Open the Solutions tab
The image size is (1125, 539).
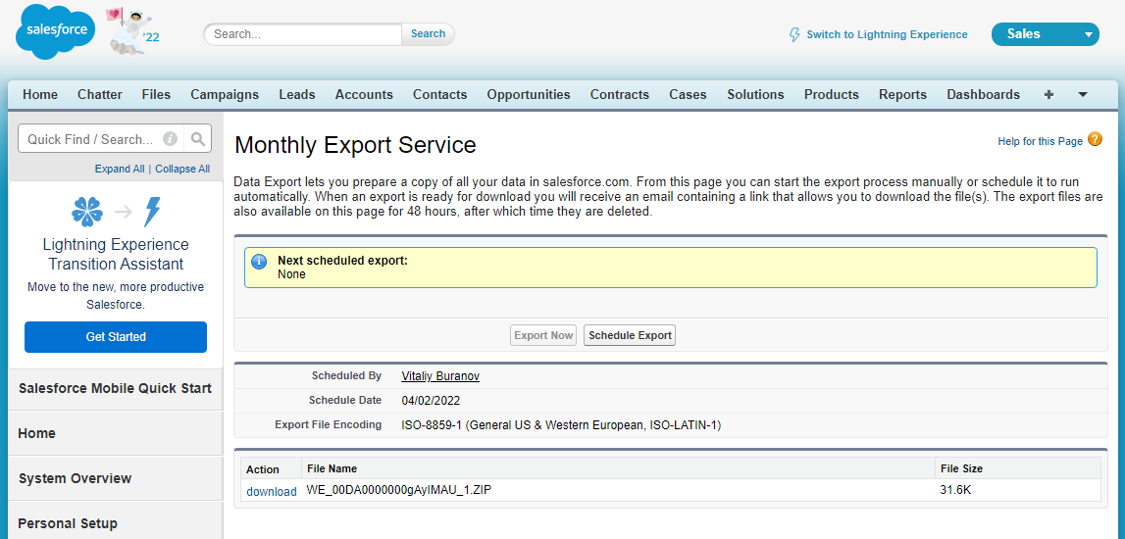tap(755, 95)
